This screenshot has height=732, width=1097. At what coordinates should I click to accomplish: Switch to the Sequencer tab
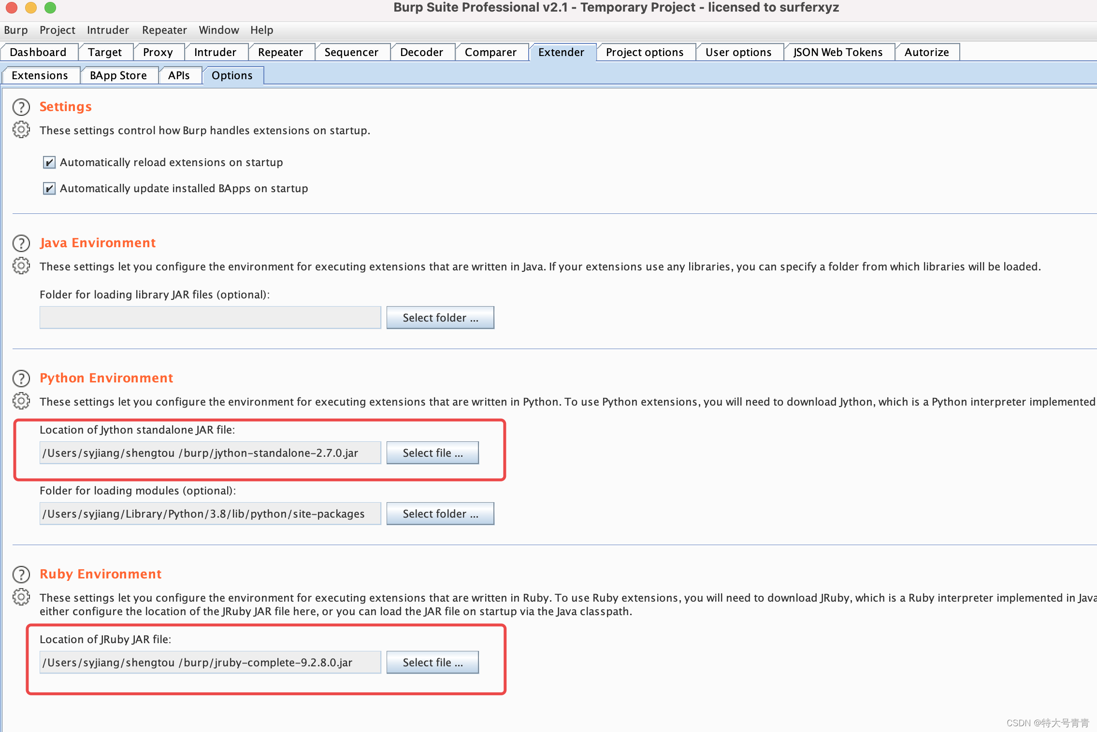pos(352,52)
